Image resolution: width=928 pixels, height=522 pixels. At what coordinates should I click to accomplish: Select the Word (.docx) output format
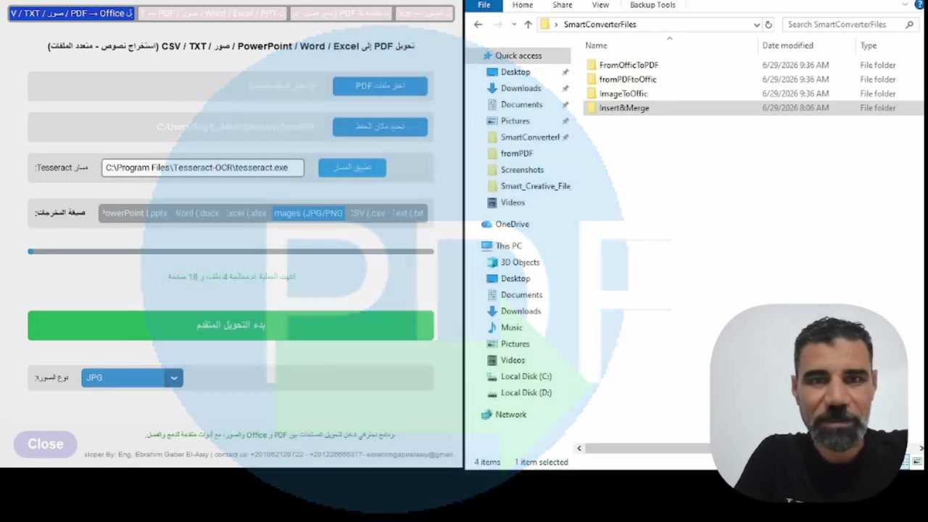196,213
